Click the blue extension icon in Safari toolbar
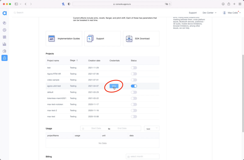 (63, 4)
